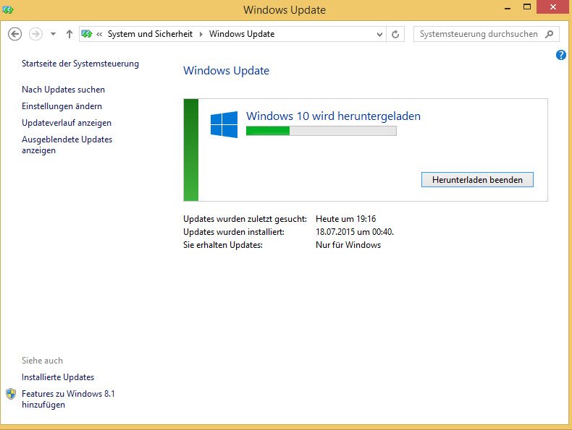This screenshot has width=572, height=430.
Task: Click the magnifier search icon
Action: coord(550,34)
